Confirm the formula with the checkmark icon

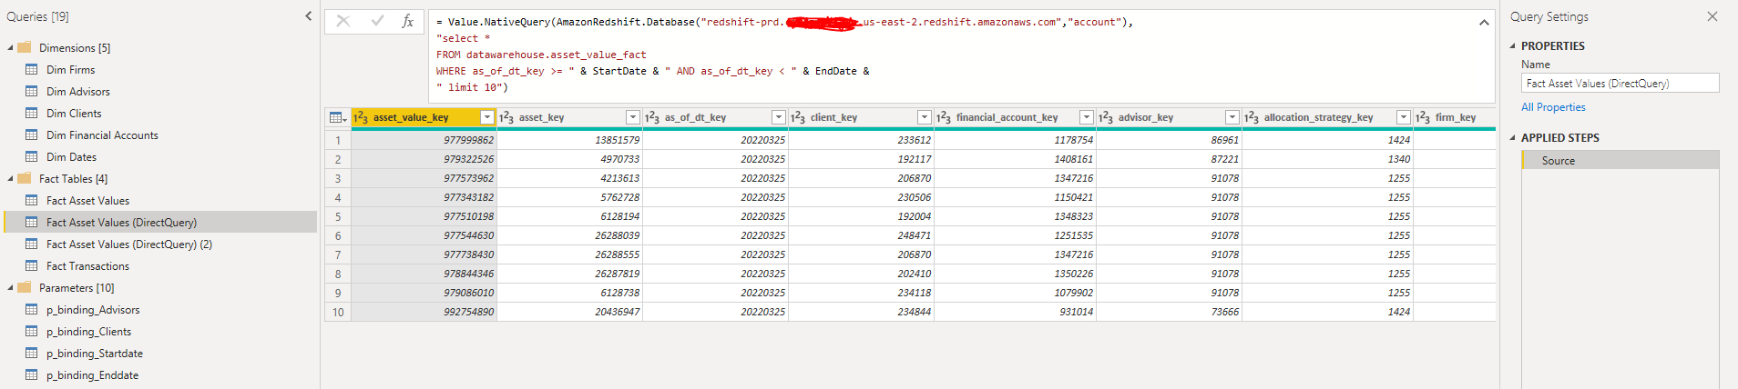pyautogui.click(x=377, y=21)
